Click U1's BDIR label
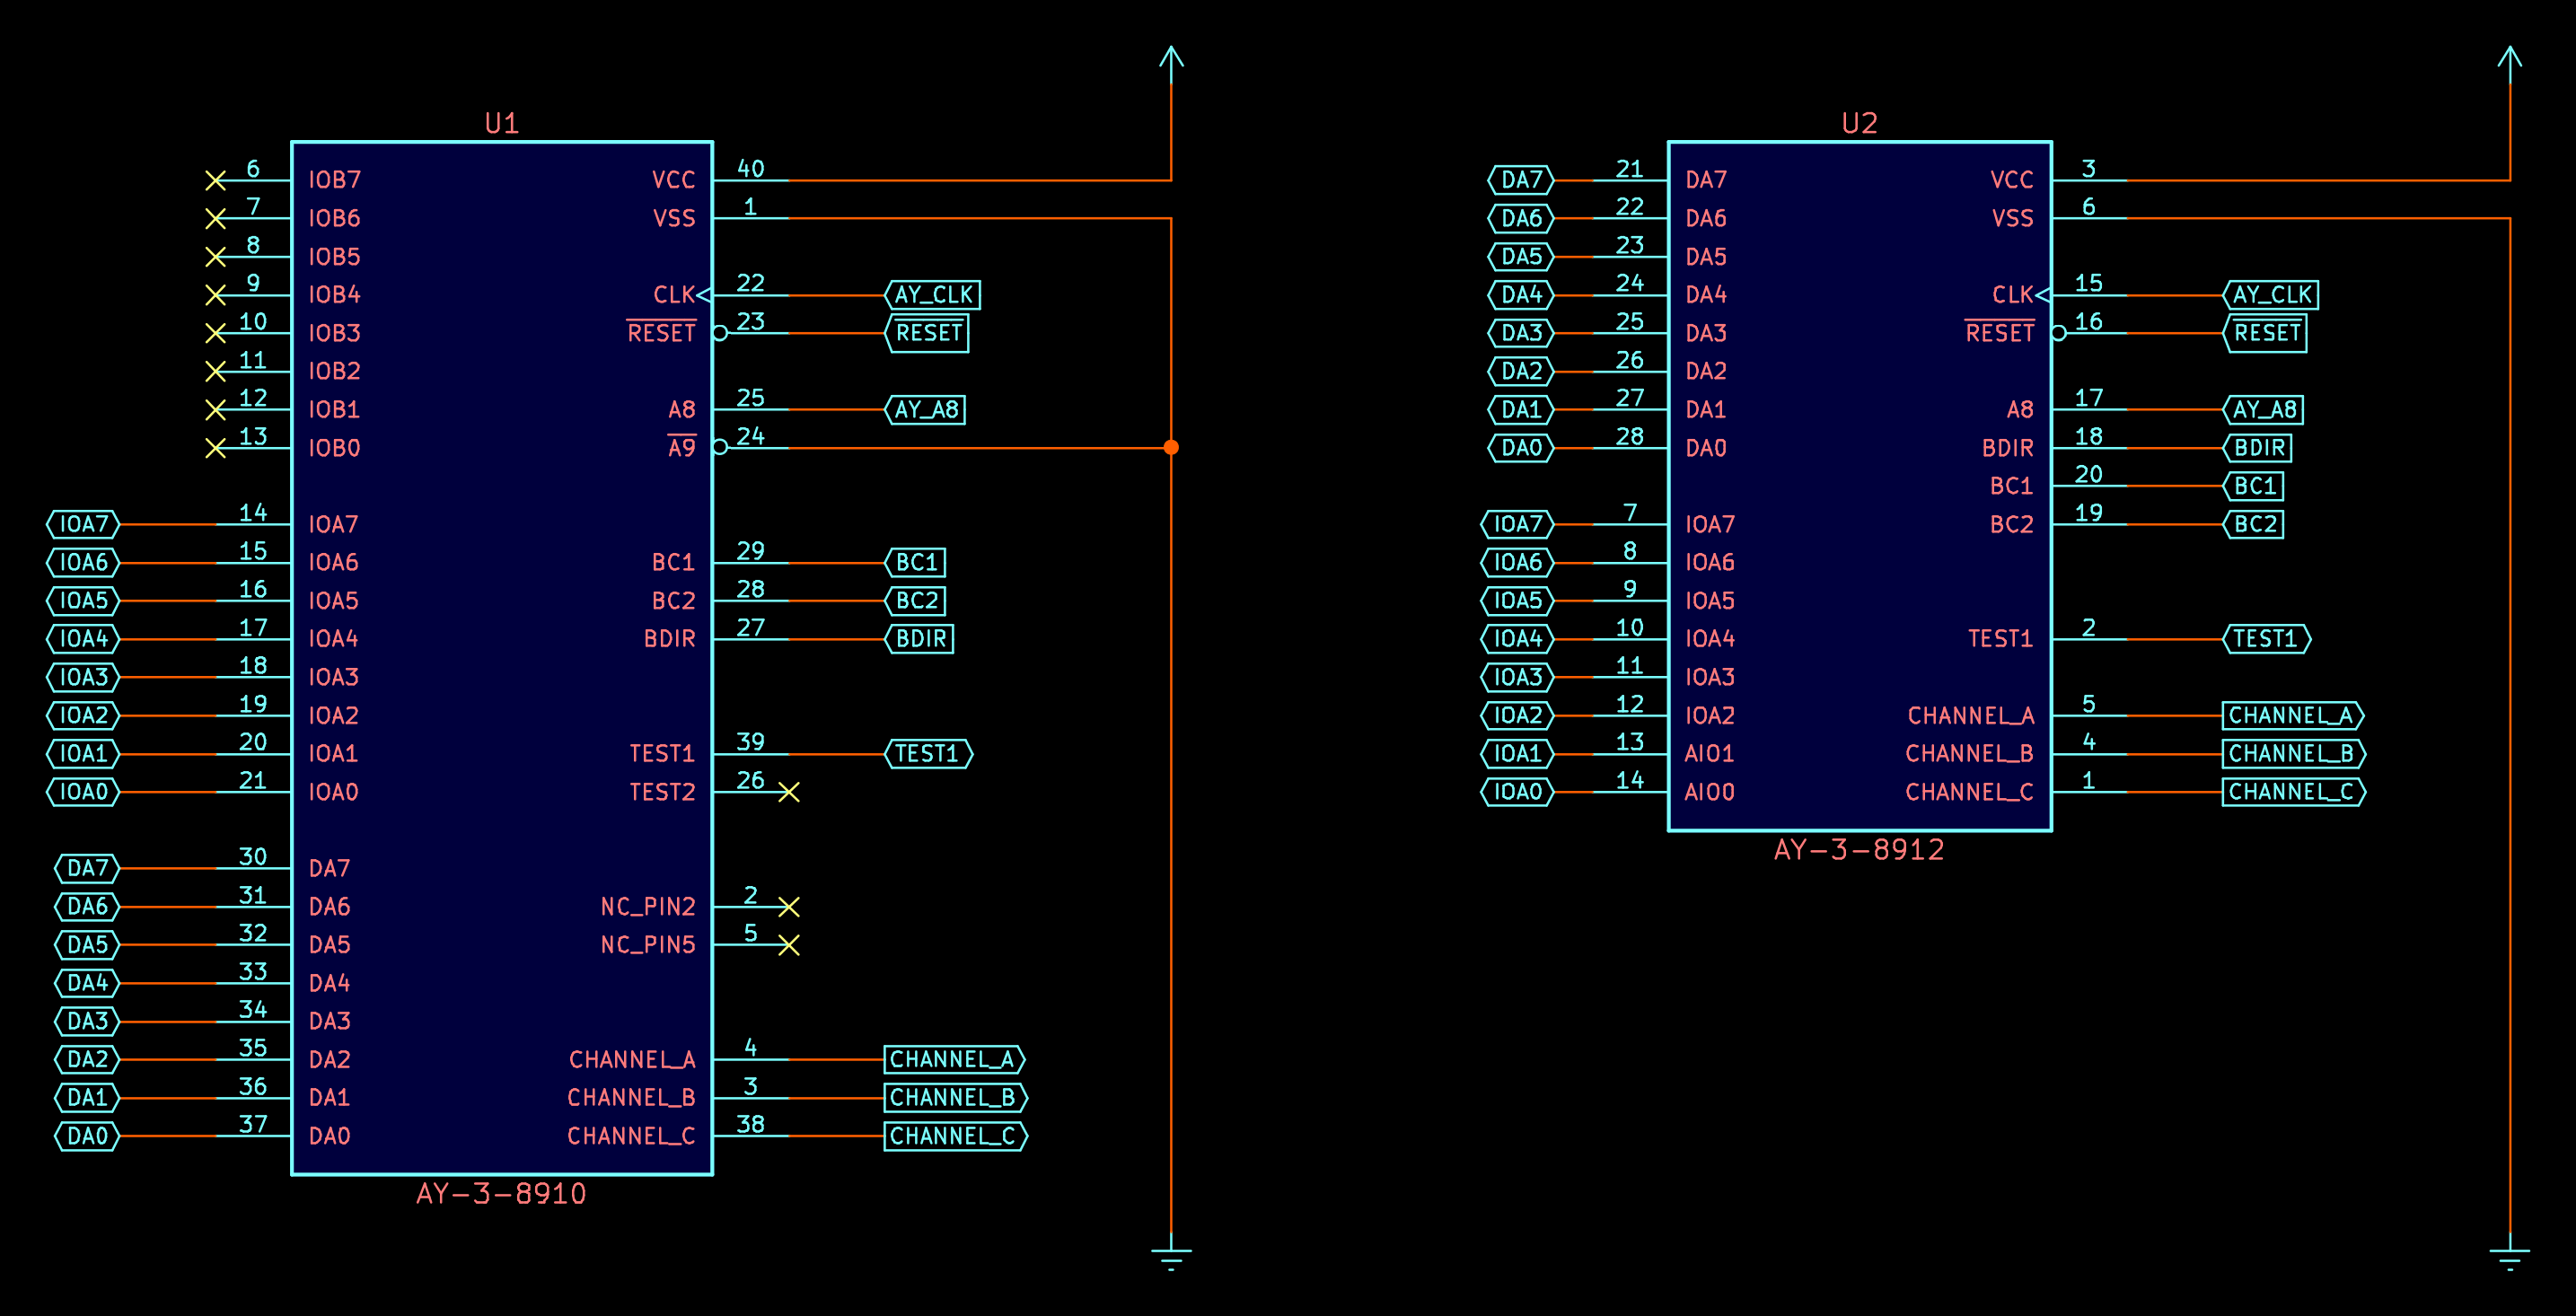 tap(920, 639)
